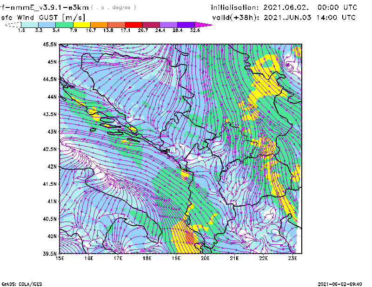Click the legend value 17.1
The width and height of the screenshot is (372, 287).
pos(126,30)
